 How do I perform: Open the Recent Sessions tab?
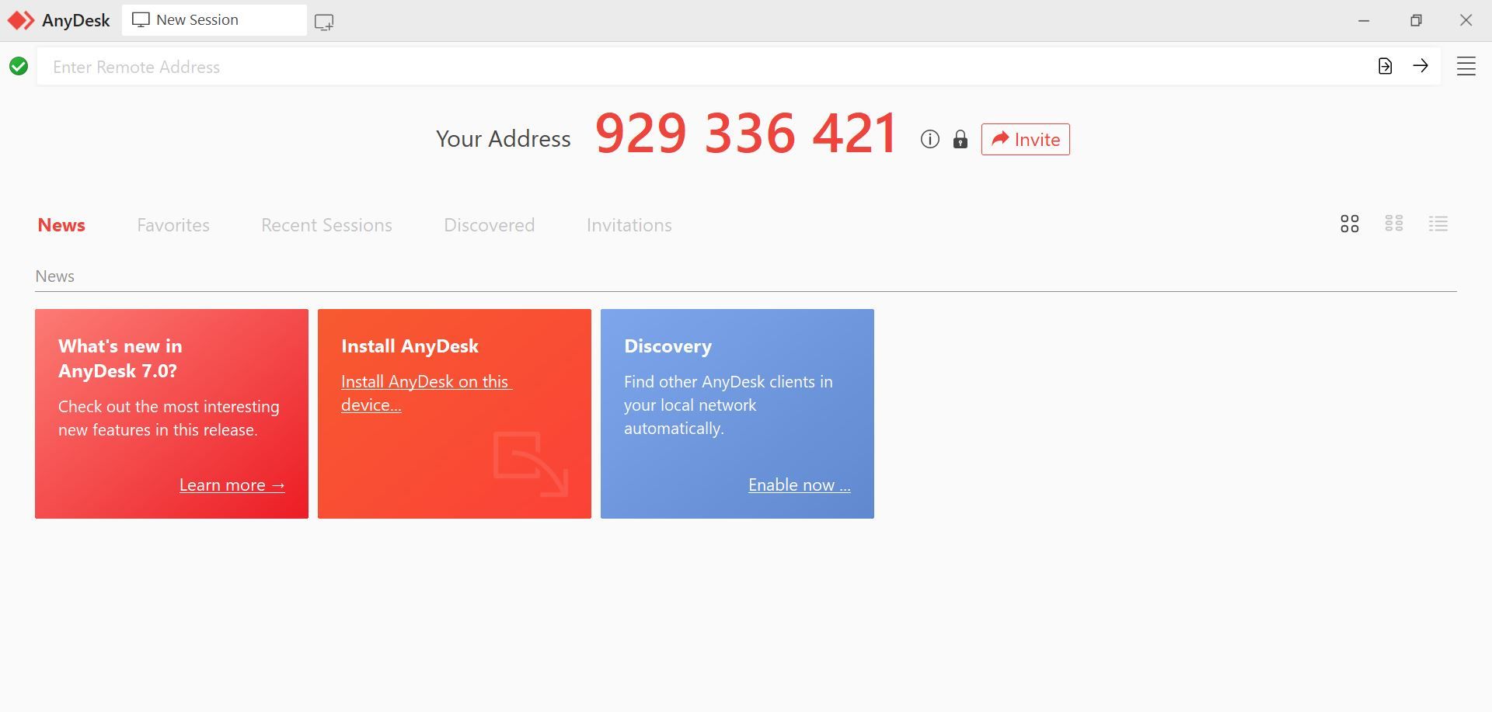coord(326,225)
